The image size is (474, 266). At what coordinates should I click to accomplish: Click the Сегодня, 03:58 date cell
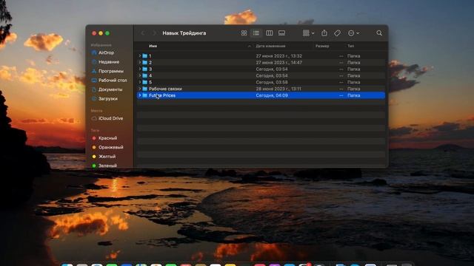pos(272,82)
